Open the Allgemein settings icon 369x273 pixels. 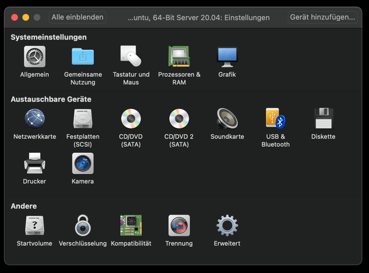(x=35, y=57)
